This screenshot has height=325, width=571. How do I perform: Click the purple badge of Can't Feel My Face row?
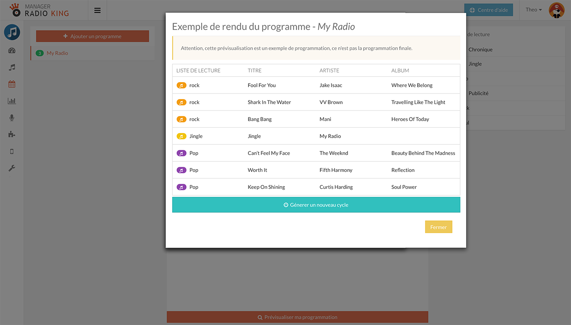coord(182,153)
